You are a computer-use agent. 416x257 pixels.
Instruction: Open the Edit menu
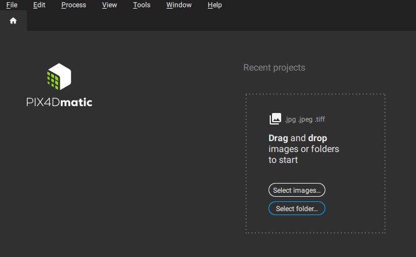(x=39, y=5)
